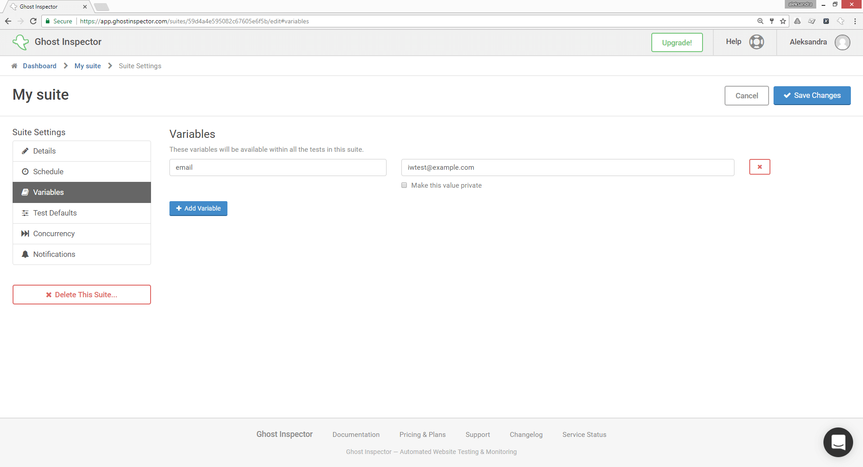Screen dimensions: 863x467
Task: Click the Aleksandra user avatar icon
Action: click(842, 42)
